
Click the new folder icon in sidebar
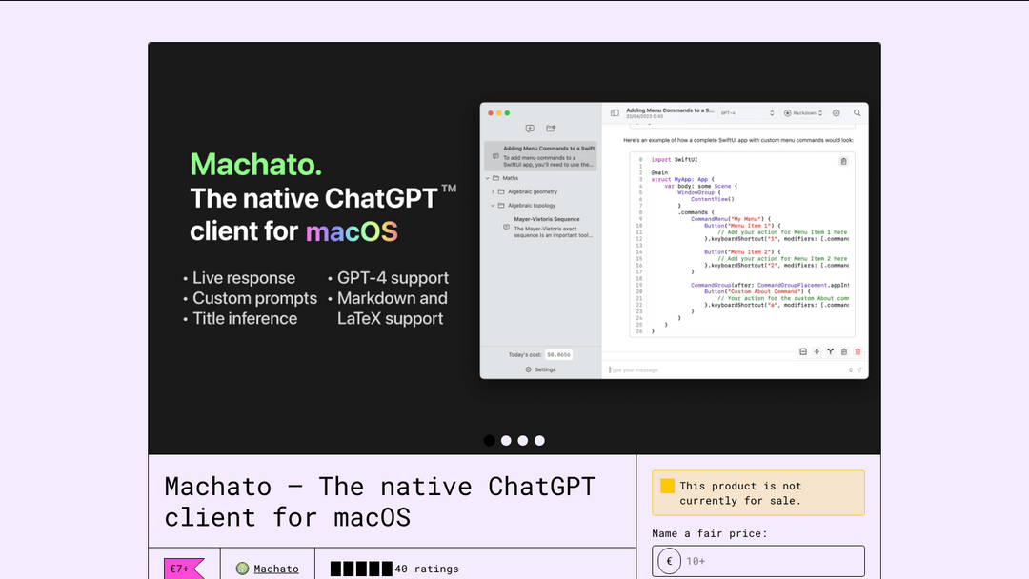(x=551, y=129)
